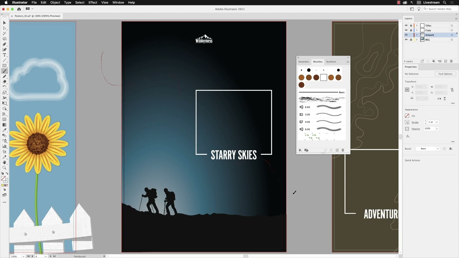This screenshot has width=459, height=258.
Task: Click the fx effects icon
Action: 408,137
